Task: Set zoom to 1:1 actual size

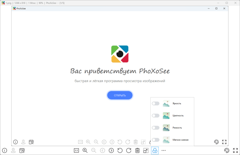Action: click(x=76, y=151)
